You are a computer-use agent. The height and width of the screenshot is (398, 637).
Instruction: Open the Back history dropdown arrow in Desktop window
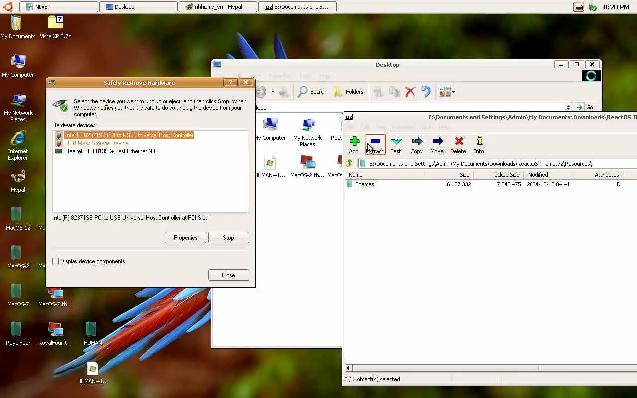[x=273, y=92]
